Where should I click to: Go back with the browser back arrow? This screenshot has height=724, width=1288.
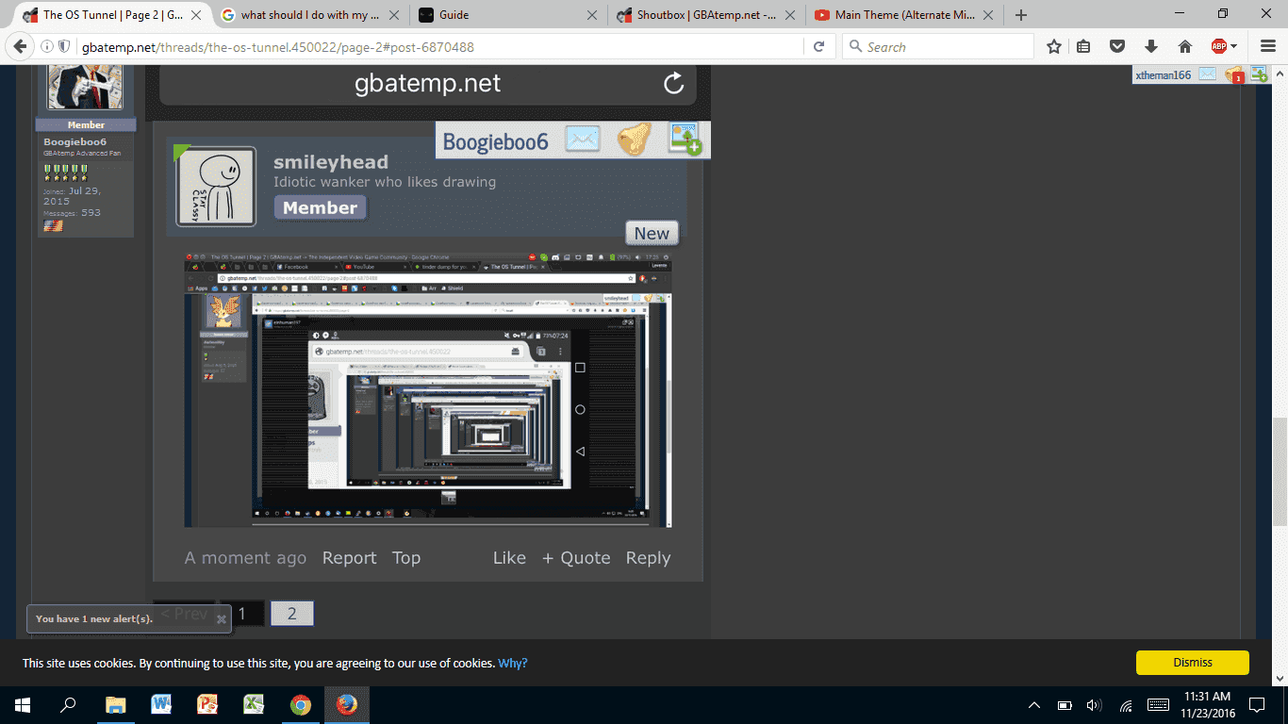click(x=19, y=46)
